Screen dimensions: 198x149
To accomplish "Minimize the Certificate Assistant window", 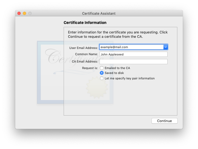I will point(24,13).
